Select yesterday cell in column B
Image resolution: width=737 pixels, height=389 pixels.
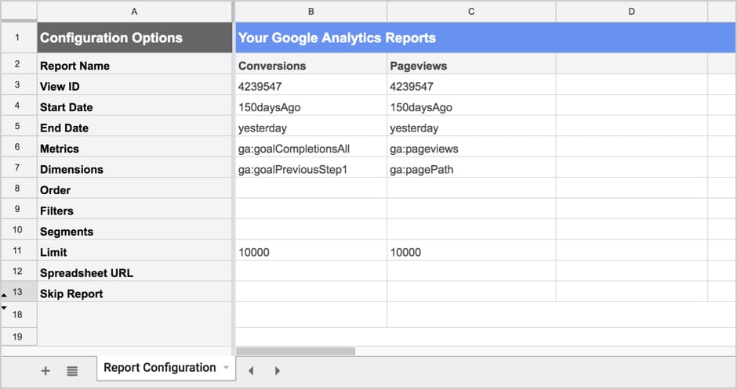(310, 126)
